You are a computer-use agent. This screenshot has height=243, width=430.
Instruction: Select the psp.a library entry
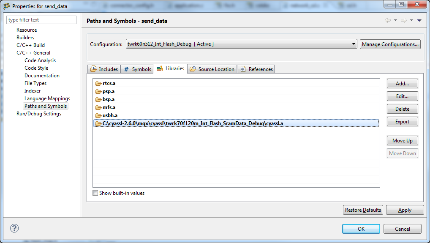pos(109,91)
